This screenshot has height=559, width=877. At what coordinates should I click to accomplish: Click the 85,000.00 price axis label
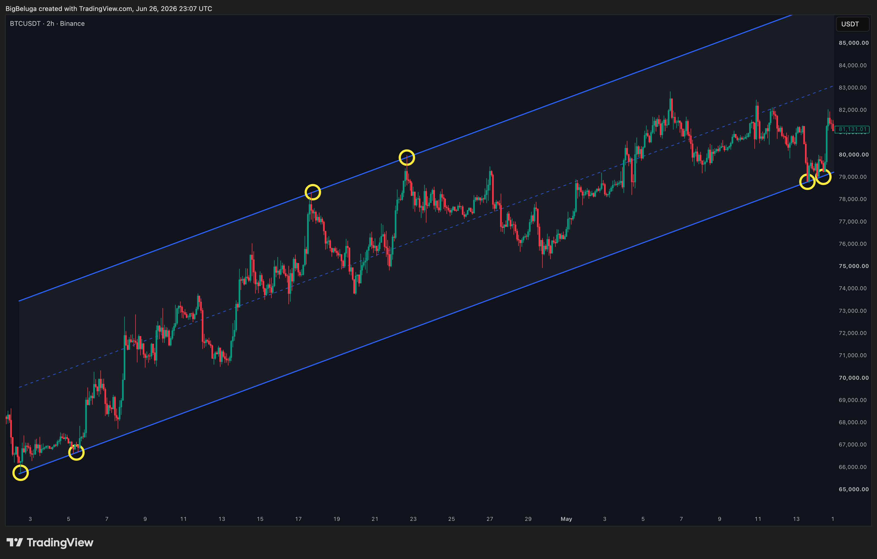(x=853, y=43)
